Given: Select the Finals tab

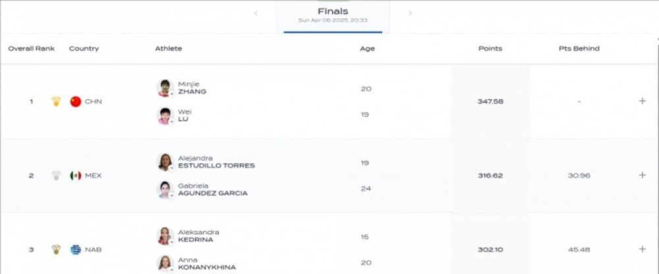Looking at the screenshot, I should (333, 16).
